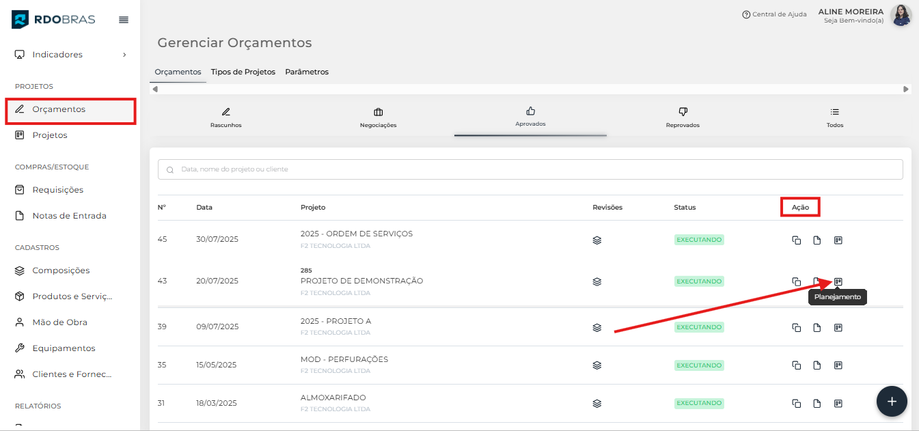The width and height of the screenshot is (919, 431).
Task: Collapse sidebar with hamburger menu icon
Action: click(124, 20)
